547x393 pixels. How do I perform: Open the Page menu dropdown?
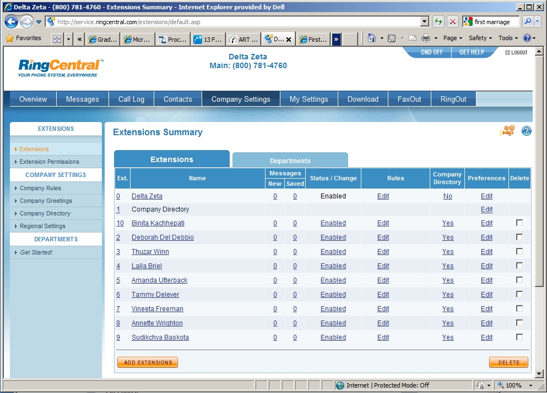[452, 38]
